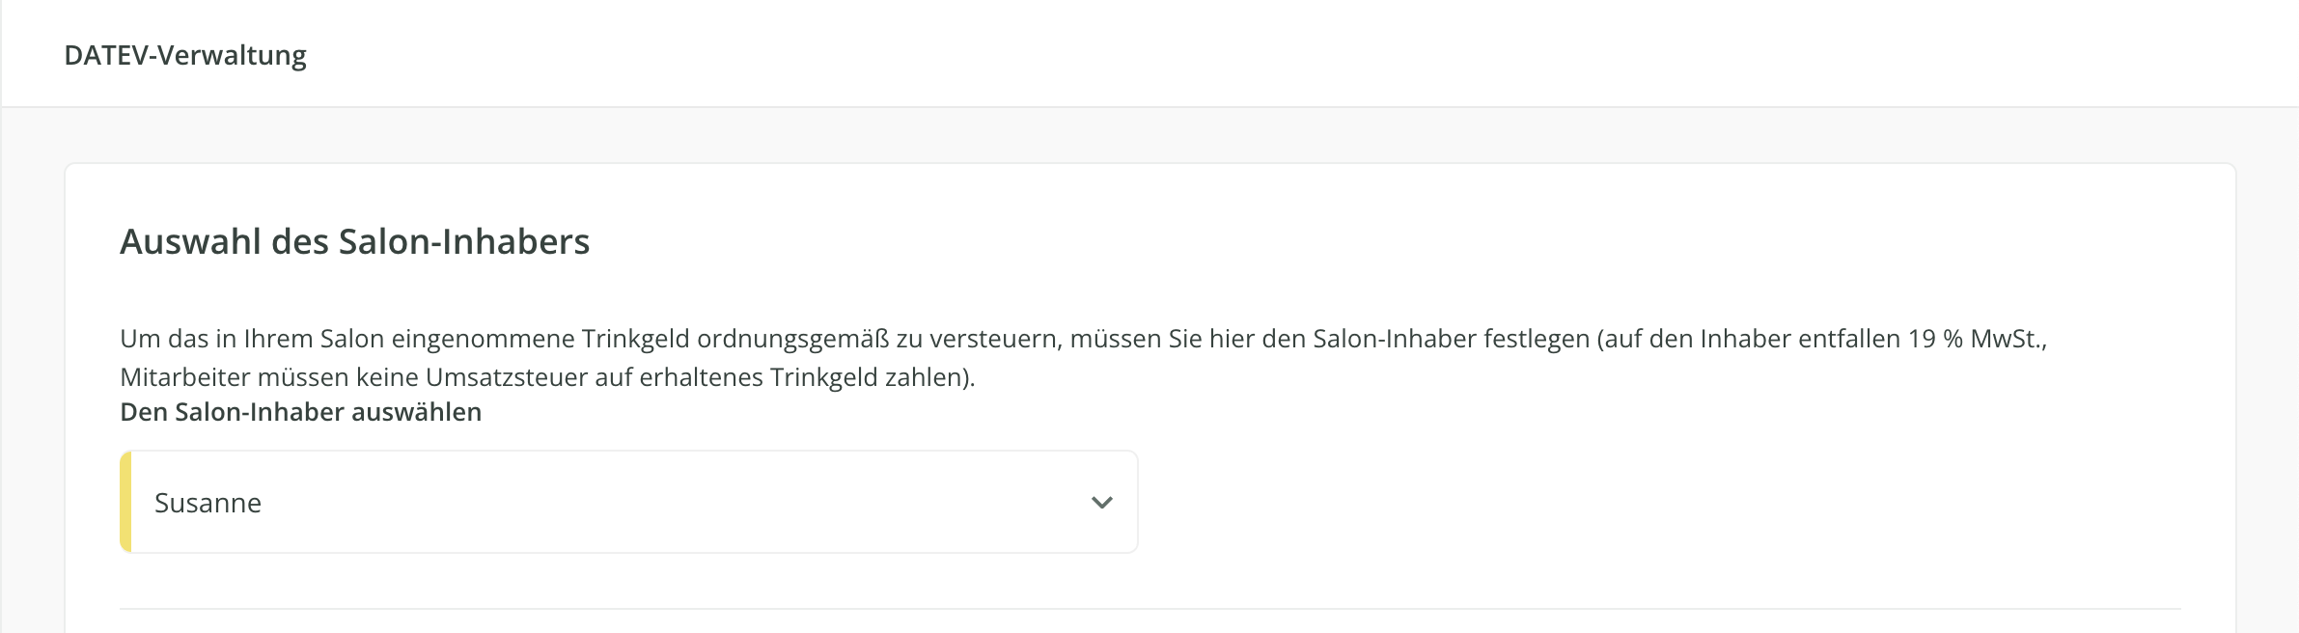The width and height of the screenshot is (2299, 633).
Task: Click the Den Salon-Inhaber auswählen label
Action: click(300, 412)
